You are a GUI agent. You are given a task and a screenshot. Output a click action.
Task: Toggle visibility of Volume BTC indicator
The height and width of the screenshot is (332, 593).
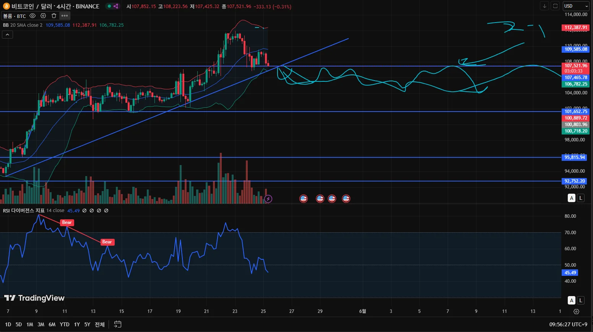[x=32, y=16]
